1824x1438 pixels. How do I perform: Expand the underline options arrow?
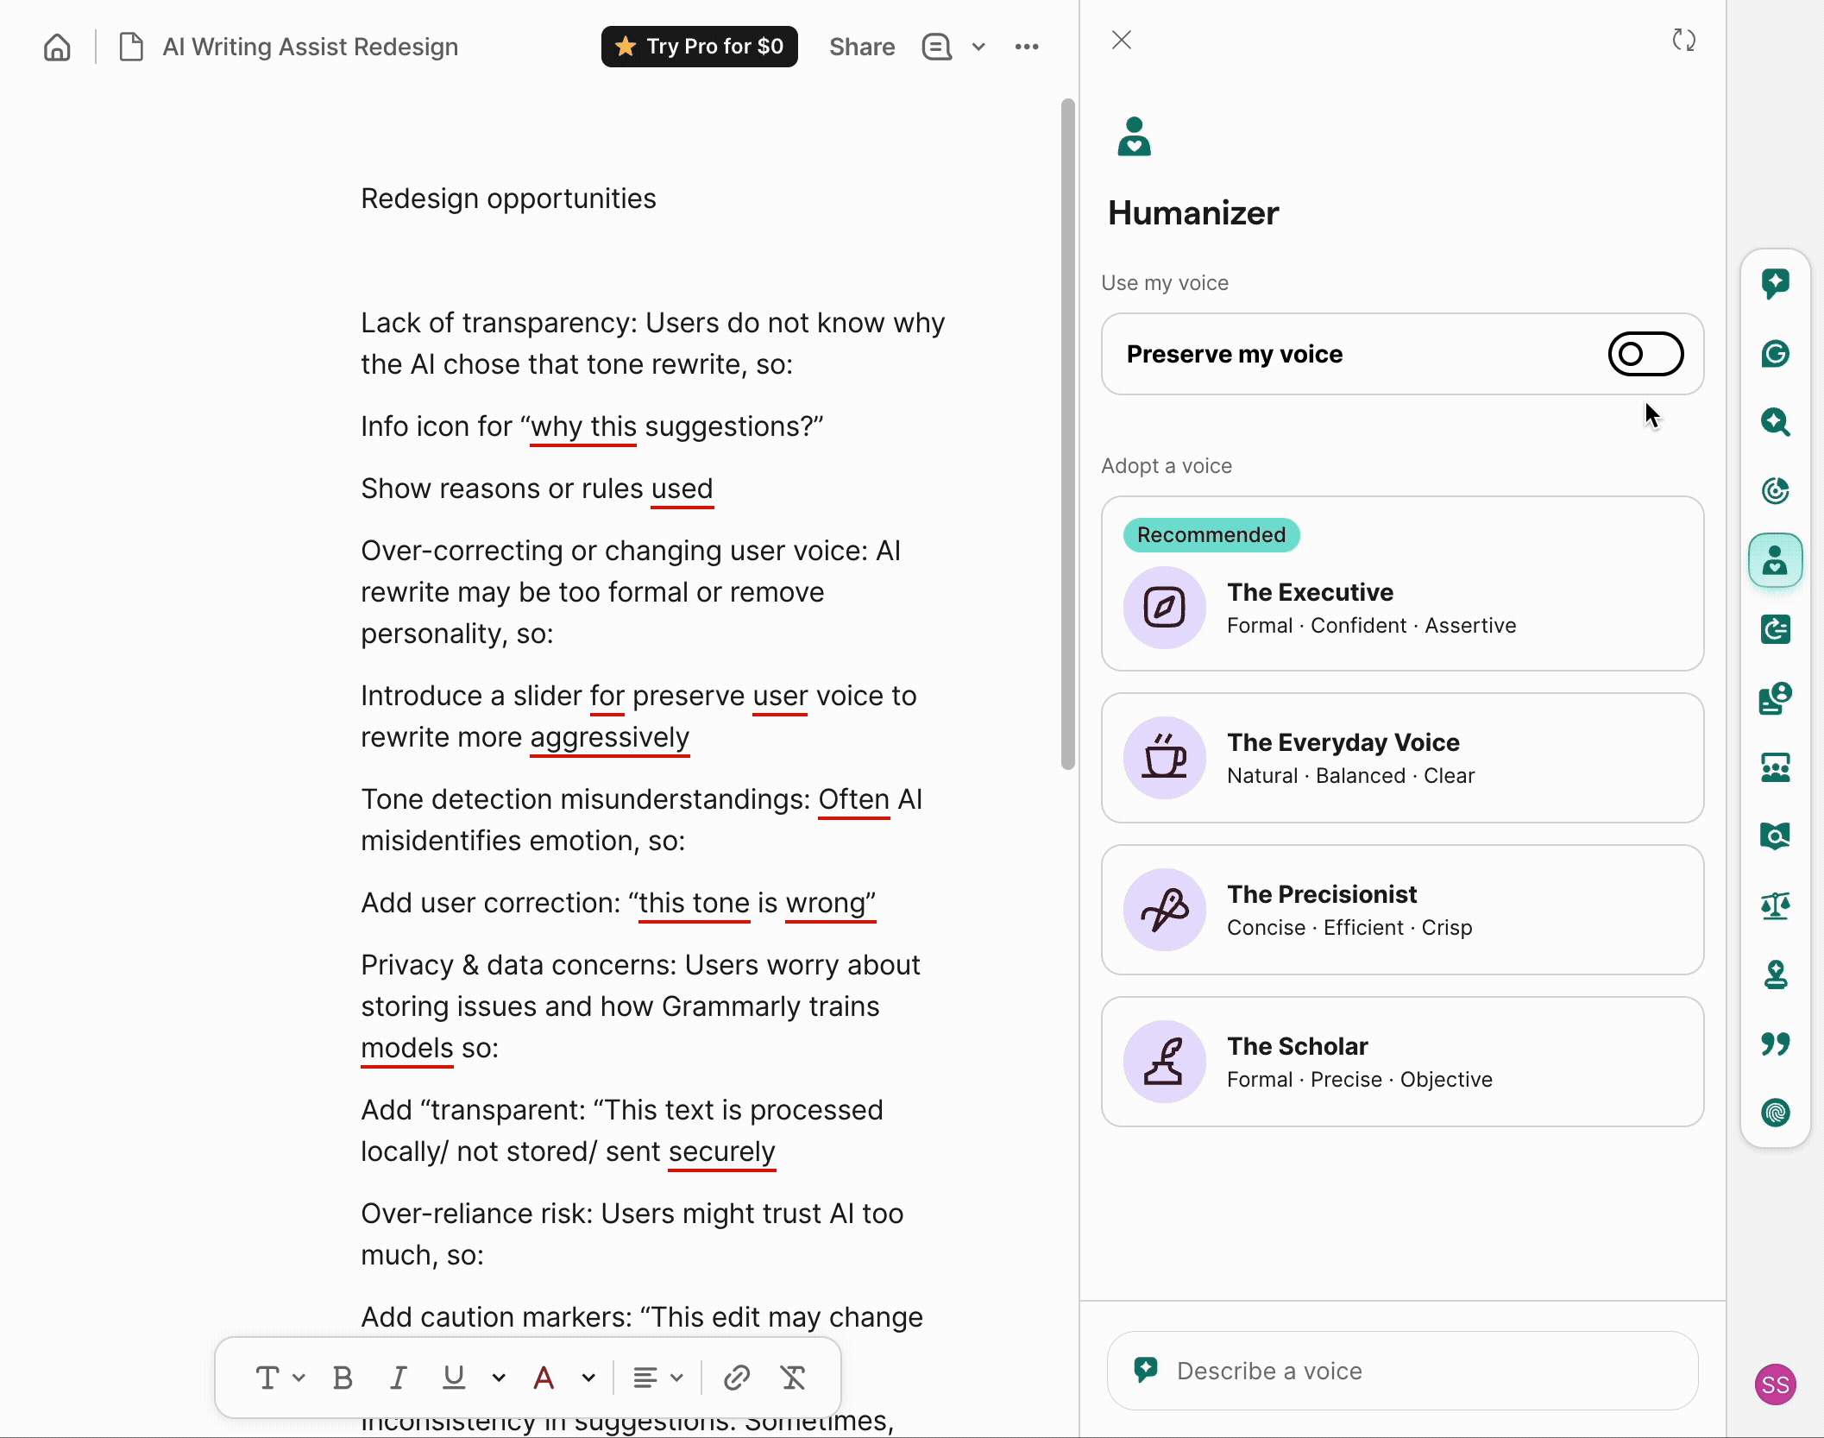click(499, 1378)
